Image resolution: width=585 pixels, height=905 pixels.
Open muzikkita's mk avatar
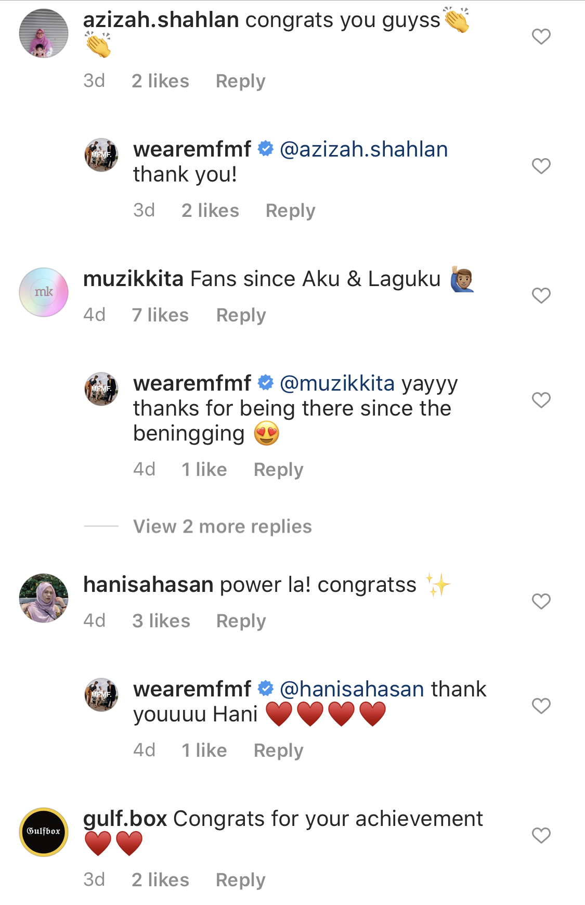pos(44,292)
